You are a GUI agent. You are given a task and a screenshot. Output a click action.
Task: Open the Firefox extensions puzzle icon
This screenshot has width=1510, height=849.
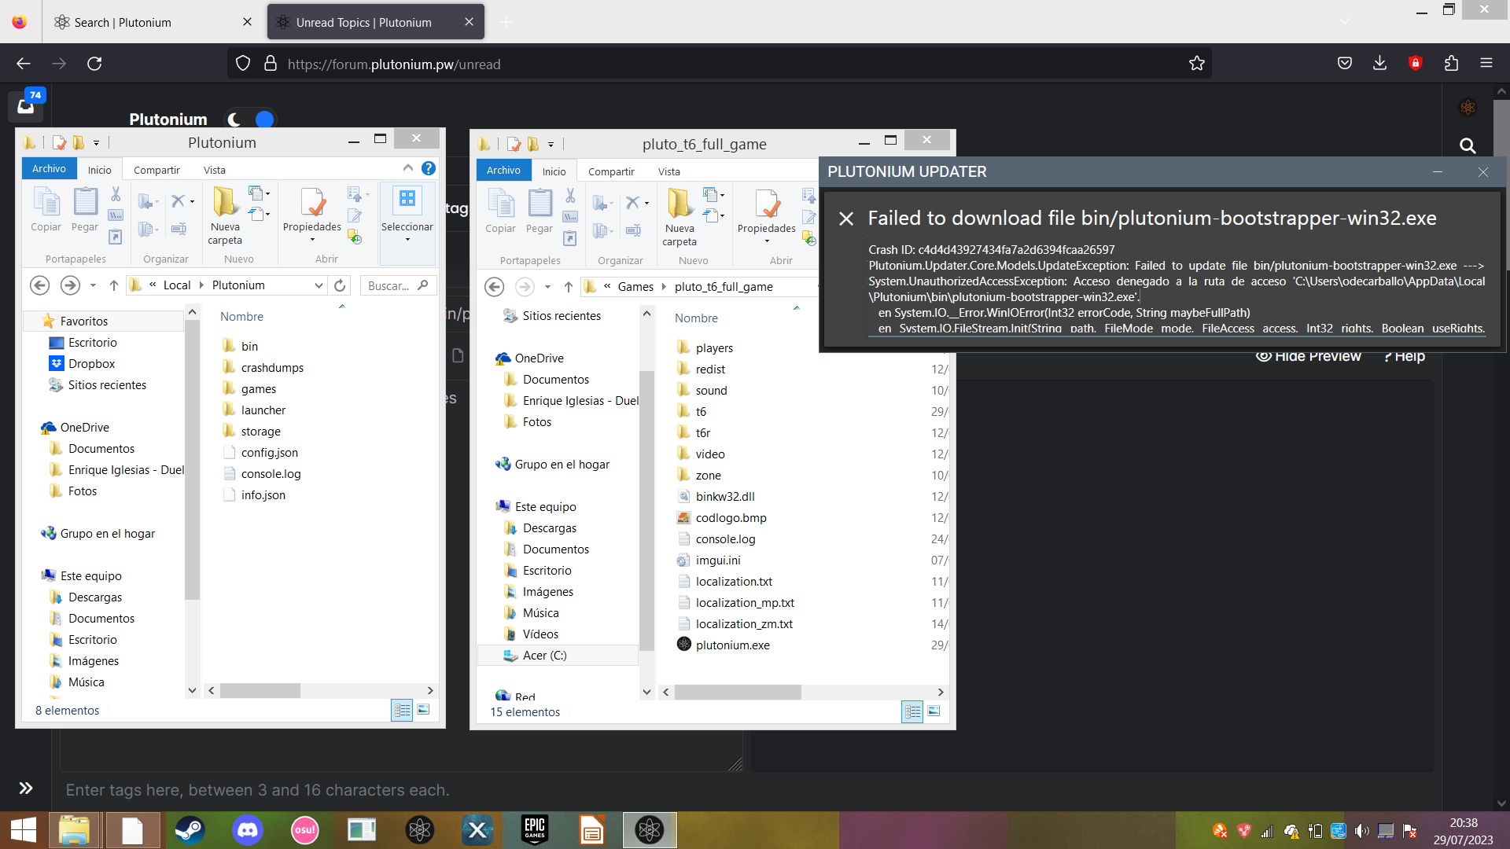pos(1451,64)
